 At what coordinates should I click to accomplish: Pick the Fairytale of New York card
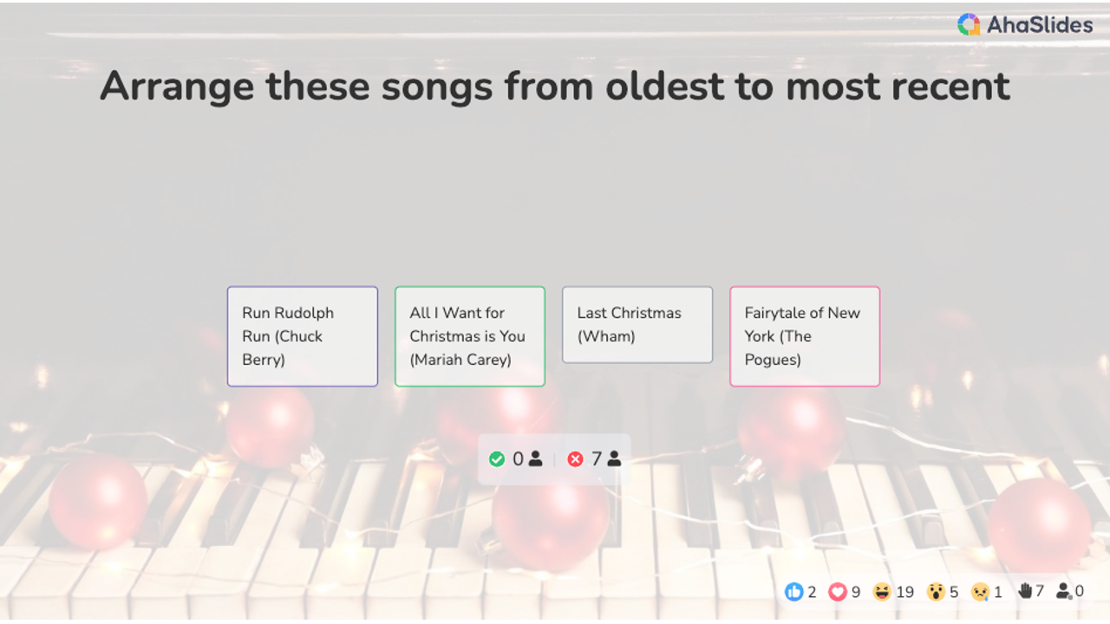(805, 336)
